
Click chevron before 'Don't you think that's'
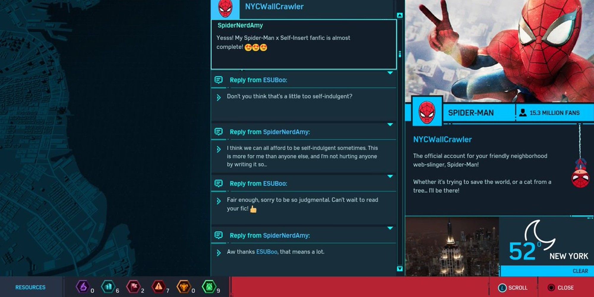[219, 97]
